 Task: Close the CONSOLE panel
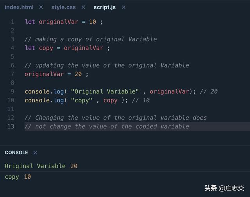pos(35,153)
